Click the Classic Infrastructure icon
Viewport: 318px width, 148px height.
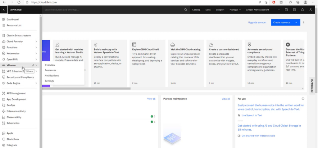3,35
